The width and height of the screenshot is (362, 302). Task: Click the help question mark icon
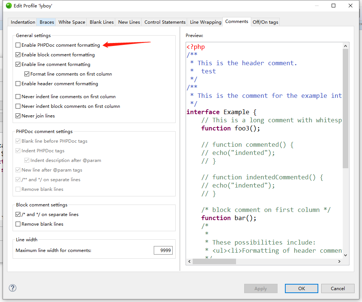click(13, 288)
